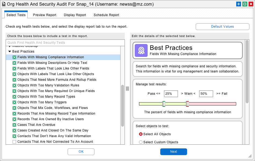Select the Best Practices tree label
This screenshot has width=255, height=161.
(x=23, y=52)
